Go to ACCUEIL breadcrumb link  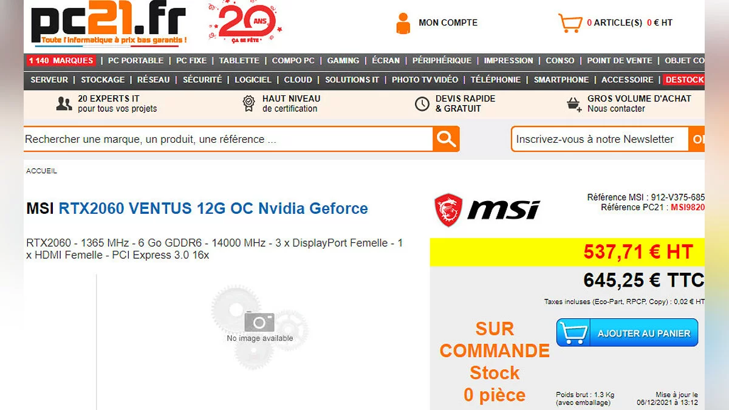coord(41,171)
